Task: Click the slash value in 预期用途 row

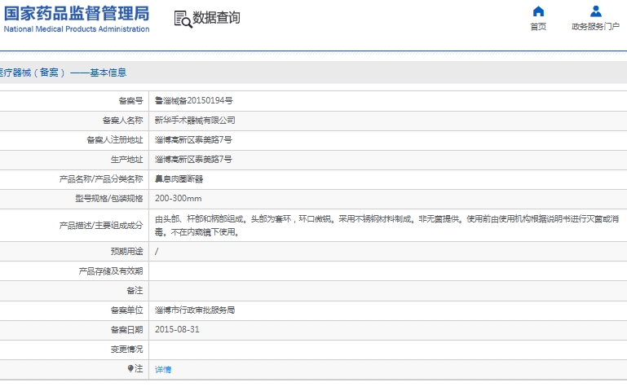Action: click(x=157, y=251)
